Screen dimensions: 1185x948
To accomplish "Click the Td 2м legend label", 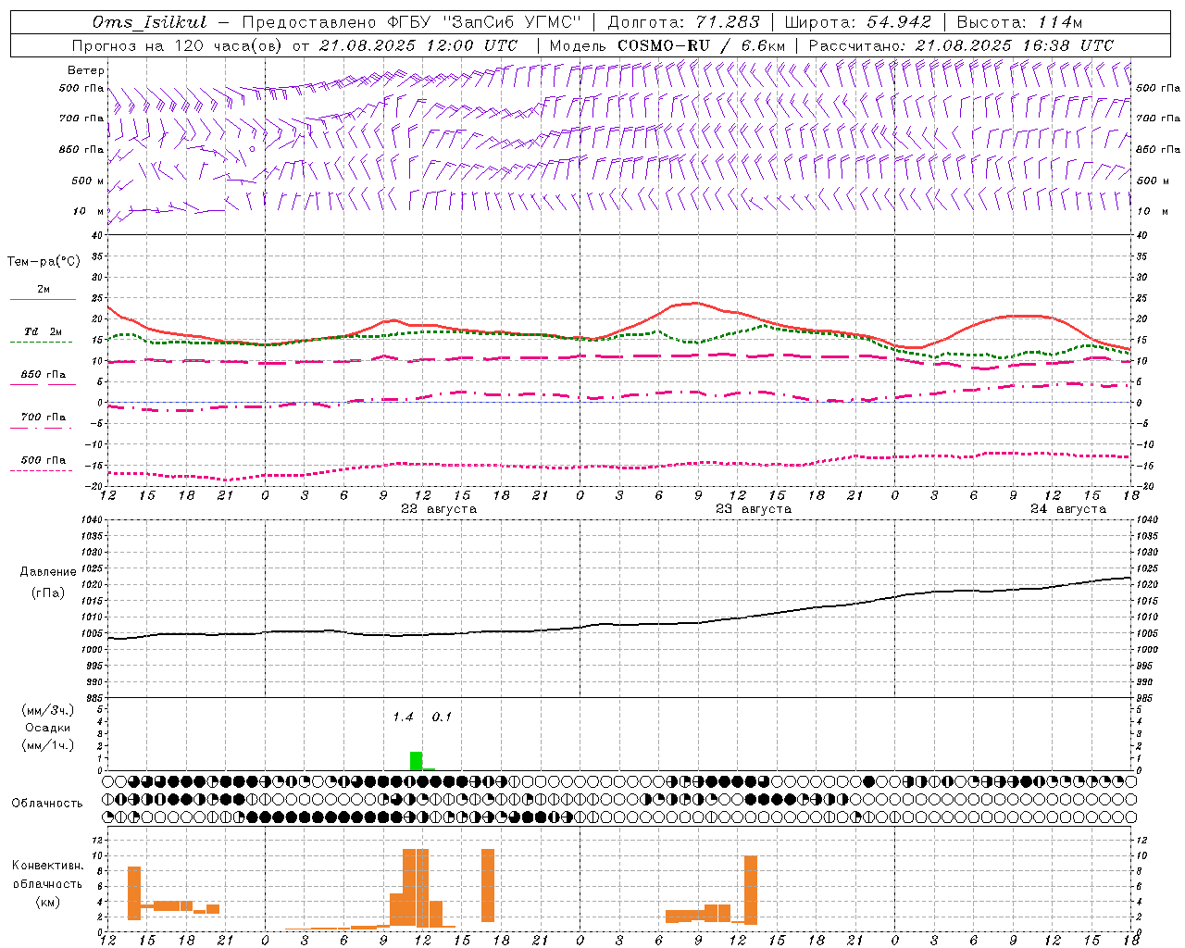I will point(44,331).
